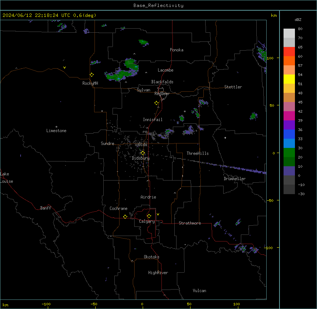Click the Sundre city label

pos(107,143)
